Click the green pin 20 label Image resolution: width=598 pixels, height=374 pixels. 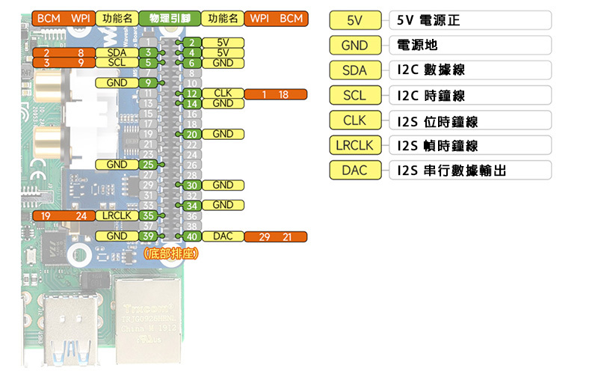(192, 135)
